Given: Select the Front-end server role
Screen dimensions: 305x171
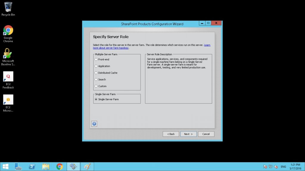Looking at the screenshot, I should [x=96, y=60].
